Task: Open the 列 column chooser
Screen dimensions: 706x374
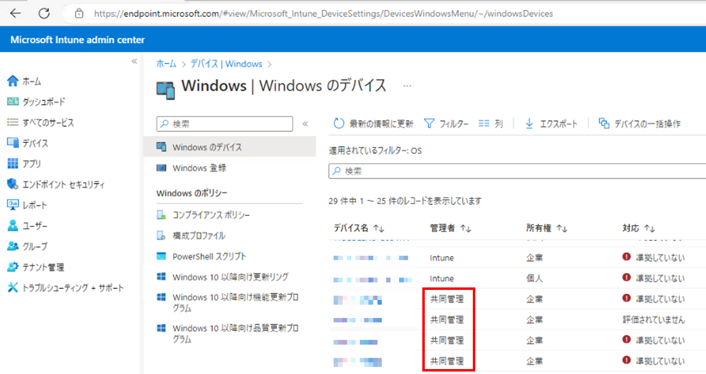Action: pyautogui.click(x=491, y=124)
